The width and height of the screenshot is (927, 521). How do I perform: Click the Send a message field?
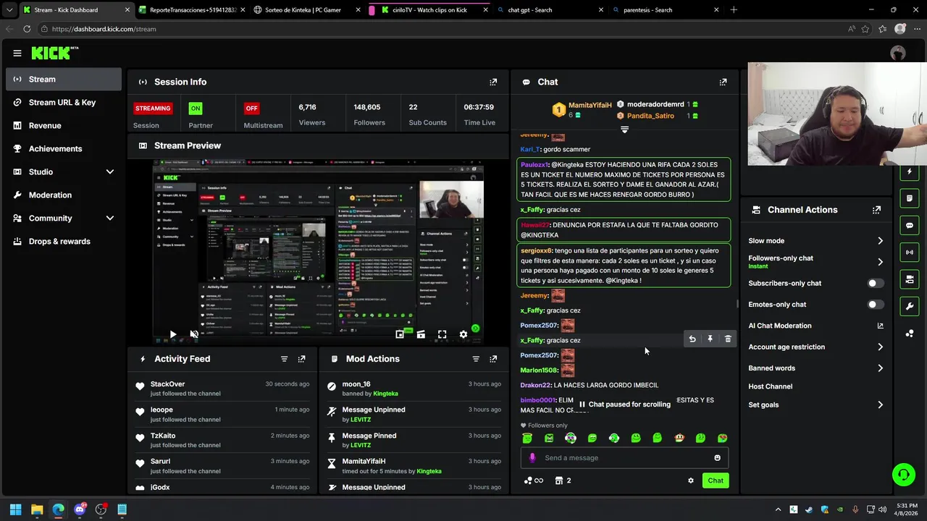coord(624,457)
